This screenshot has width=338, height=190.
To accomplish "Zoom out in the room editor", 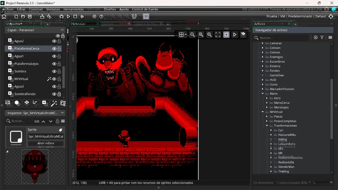I will coord(193,35).
